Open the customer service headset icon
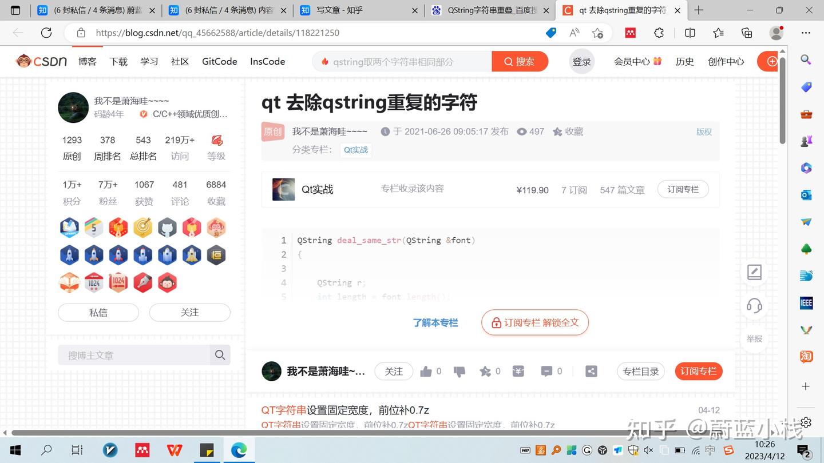This screenshot has width=824, height=463. (x=754, y=306)
